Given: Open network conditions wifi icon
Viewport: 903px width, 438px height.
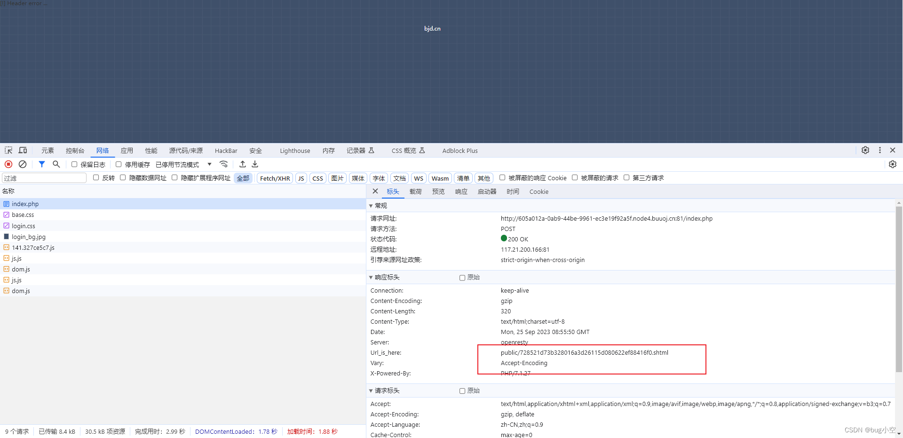Looking at the screenshot, I should (224, 164).
